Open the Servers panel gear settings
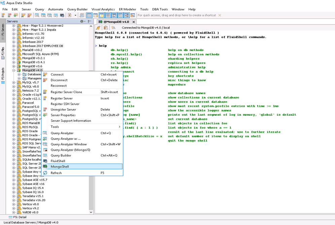 (82, 21)
